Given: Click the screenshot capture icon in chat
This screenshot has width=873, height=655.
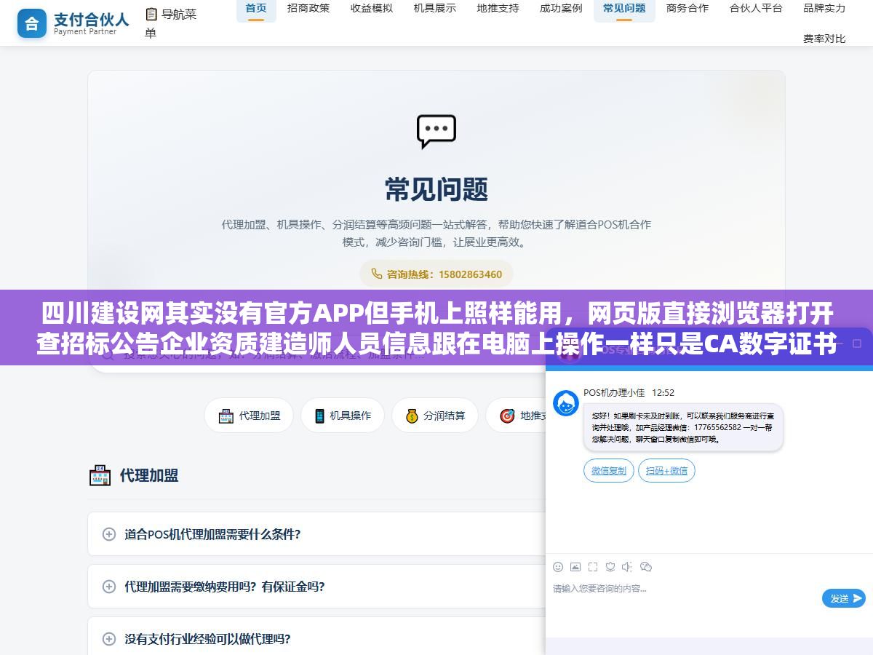Looking at the screenshot, I should [x=593, y=567].
